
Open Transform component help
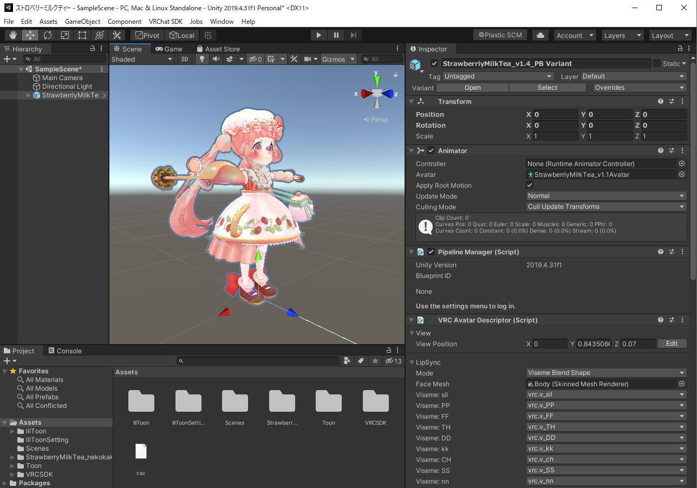click(x=661, y=101)
